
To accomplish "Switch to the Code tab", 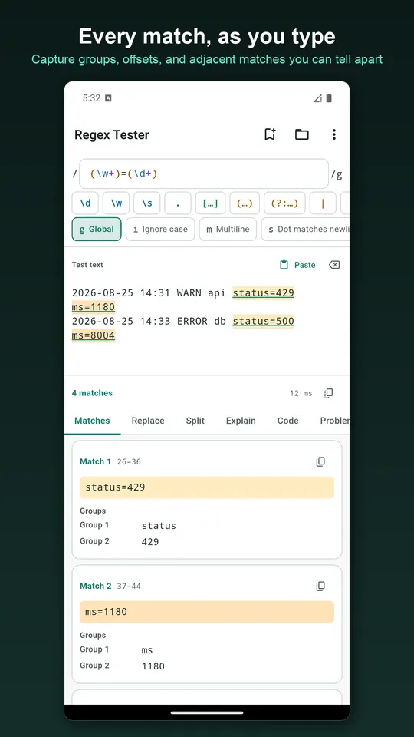I will pyautogui.click(x=287, y=421).
